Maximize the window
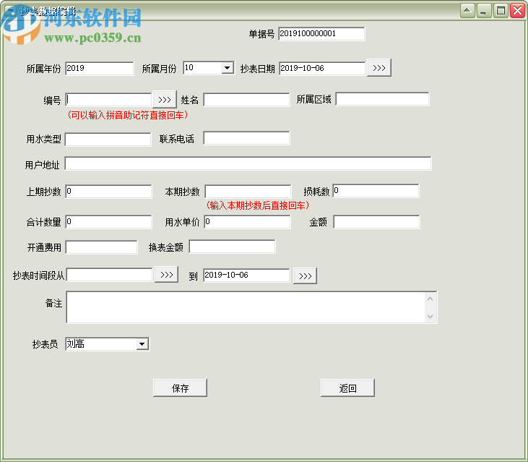This screenshot has height=462, width=528. tap(501, 10)
